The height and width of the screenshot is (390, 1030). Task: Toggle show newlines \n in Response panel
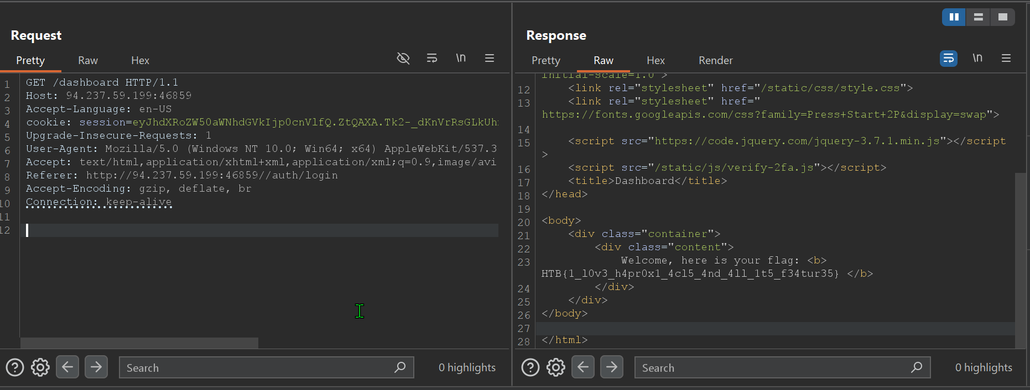point(977,58)
